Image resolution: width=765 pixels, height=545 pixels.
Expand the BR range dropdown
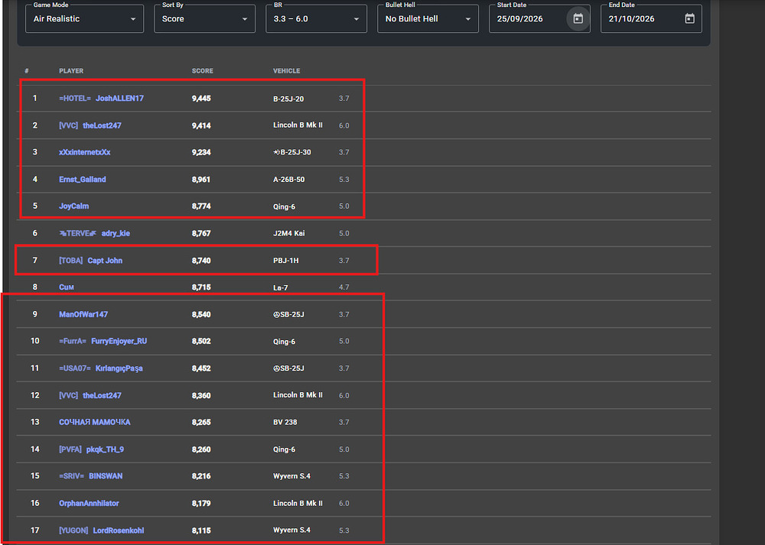coord(316,19)
